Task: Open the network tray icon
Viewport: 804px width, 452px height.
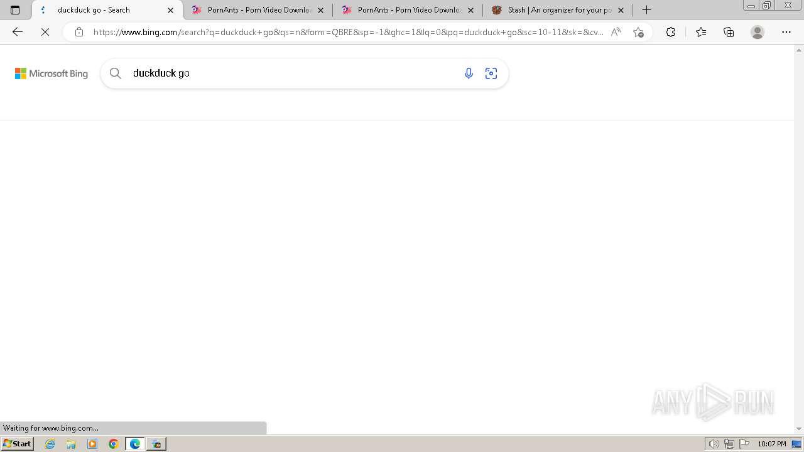Action: pyautogui.click(x=729, y=444)
